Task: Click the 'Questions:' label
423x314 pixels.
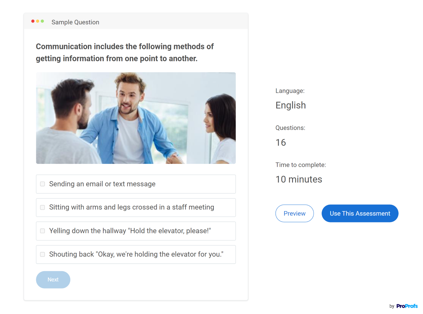Action: (x=290, y=128)
